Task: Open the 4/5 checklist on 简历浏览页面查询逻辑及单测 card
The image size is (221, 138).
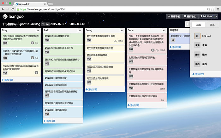Action: coord(120,41)
